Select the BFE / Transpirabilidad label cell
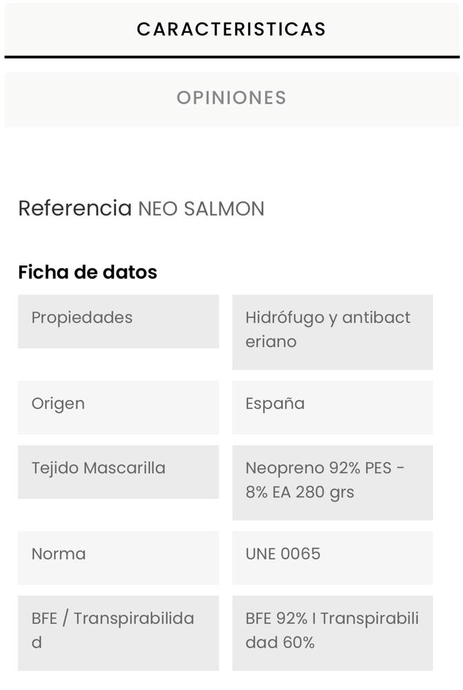This screenshot has width=463, height=690. [x=119, y=633]
